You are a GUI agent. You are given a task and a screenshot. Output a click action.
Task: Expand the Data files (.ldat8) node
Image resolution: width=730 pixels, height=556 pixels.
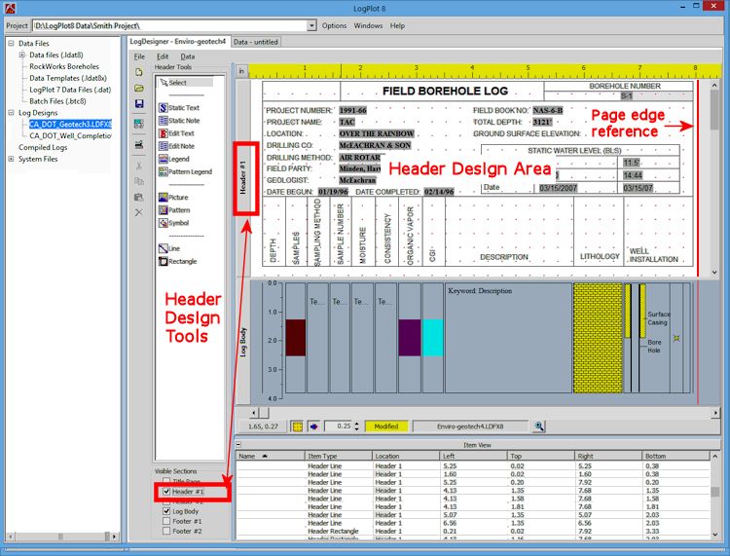[x=21, y=55]
